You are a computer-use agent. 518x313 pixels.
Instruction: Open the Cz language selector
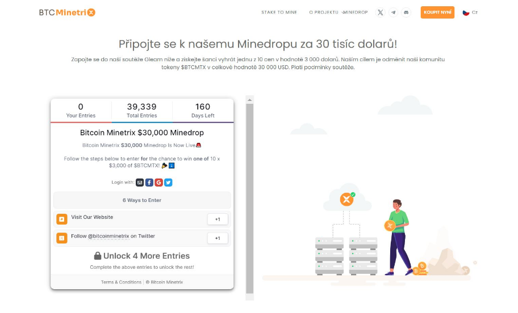tap(470, 12)
